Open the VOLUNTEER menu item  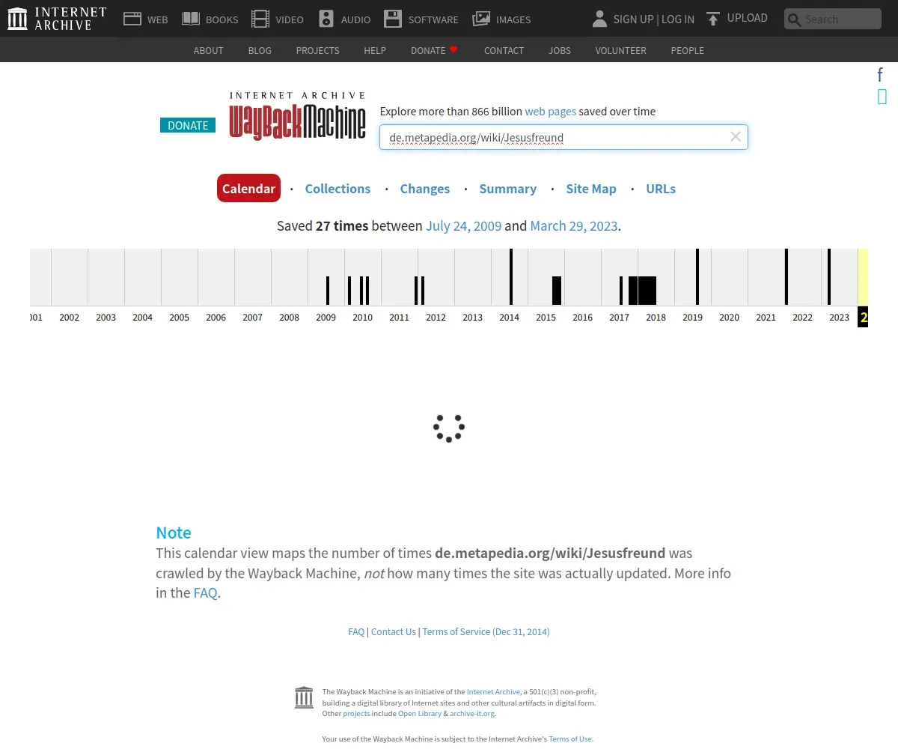(620, 50)
